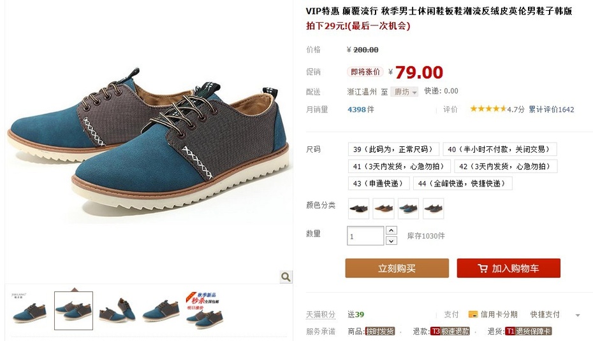Click the T3 fast refund badge

point(450,331)
